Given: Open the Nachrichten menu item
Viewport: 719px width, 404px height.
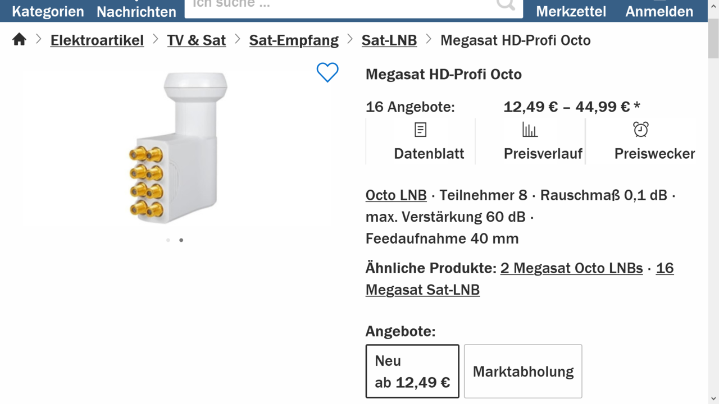Looking at the screenshot, I should 136,11.
